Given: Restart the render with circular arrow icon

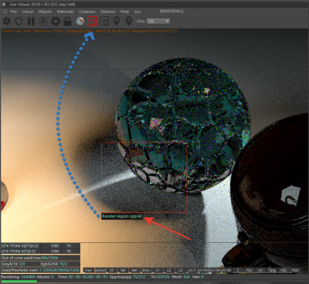Looking at the screenshot, I should tap(19, 21).
